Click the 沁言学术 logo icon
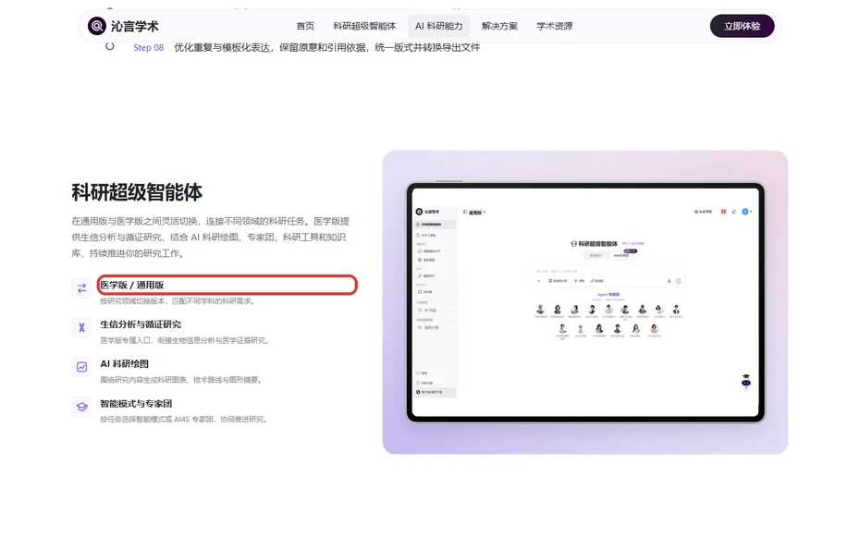Screen dimensions: 860x537 pos(96,26)
